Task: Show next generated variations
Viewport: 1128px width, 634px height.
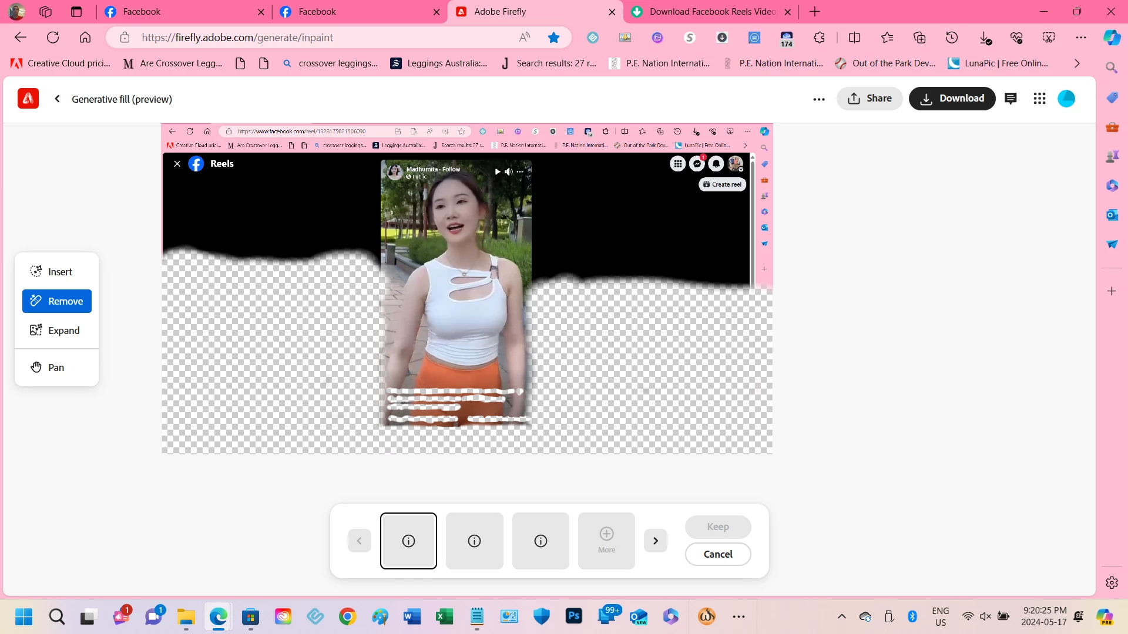Action: click(x=656, y=541)
